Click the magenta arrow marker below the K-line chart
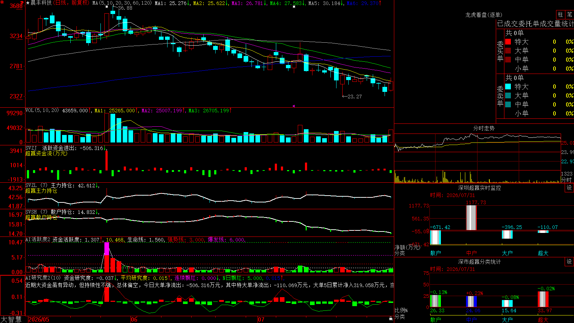Screen dimensions: 574x323 294,106
